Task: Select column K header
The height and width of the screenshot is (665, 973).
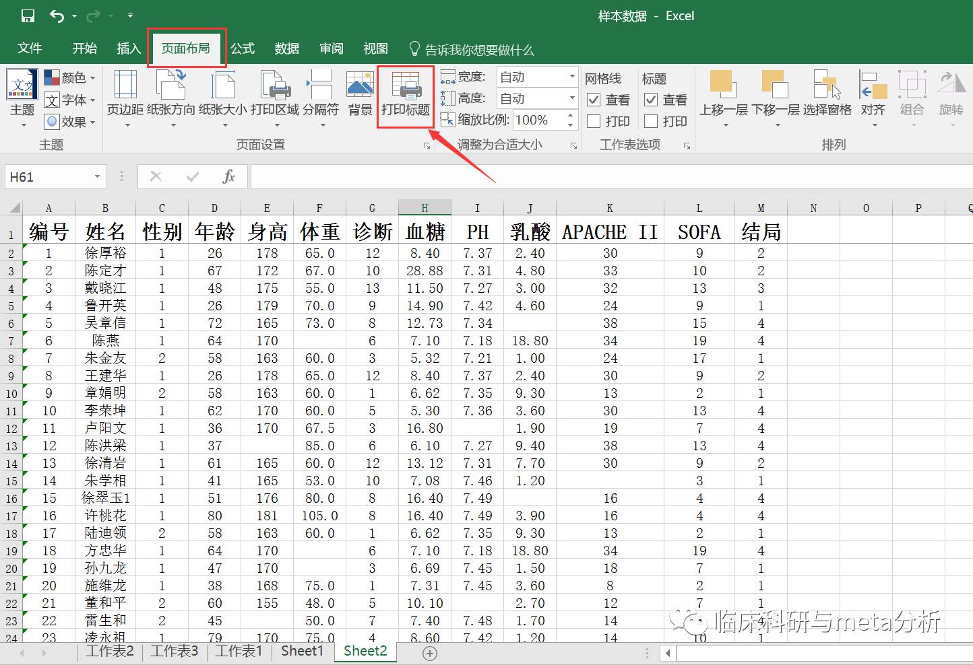Action: (x=610, y=208)
